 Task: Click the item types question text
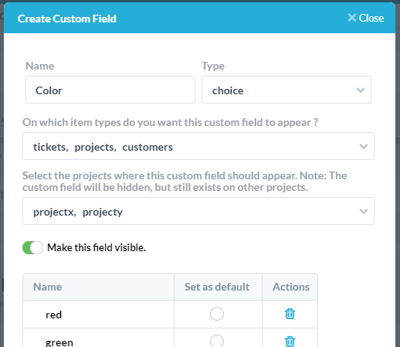click(170, 122)
